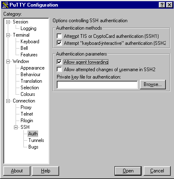The image size is (174, 179).
Task: Collapse the Terminal category node
Action: coord(8,35)
